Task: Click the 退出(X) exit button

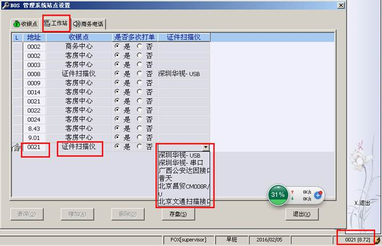Action: 302,214
